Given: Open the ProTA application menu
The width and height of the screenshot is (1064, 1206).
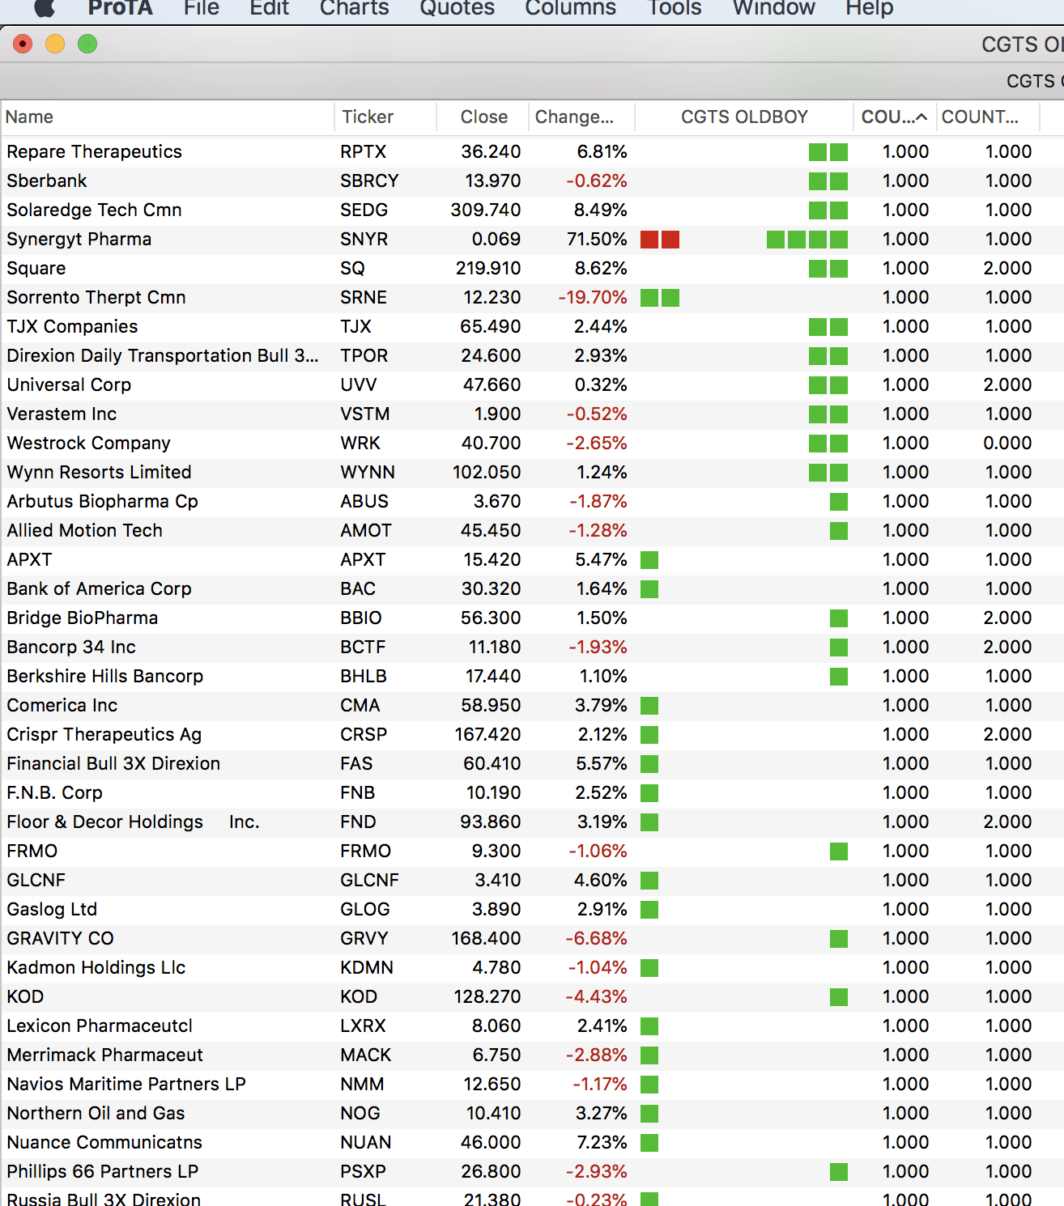Looking at the screenshot, I should pos(120,8).
